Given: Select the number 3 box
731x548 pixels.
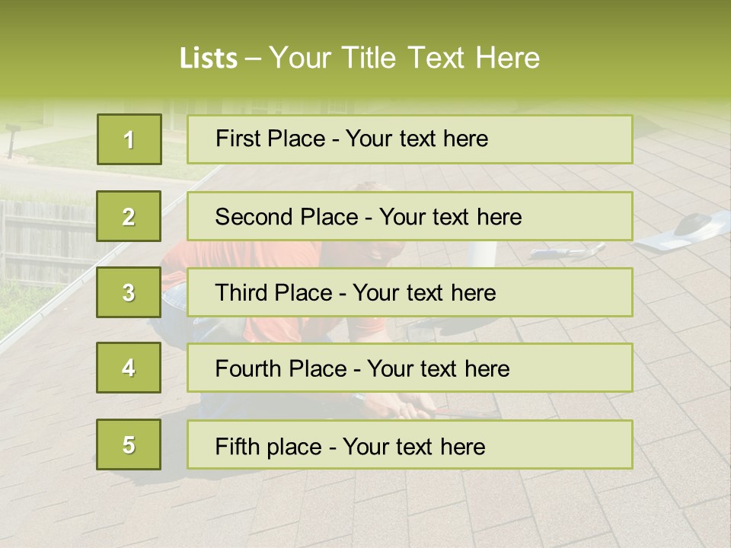Looking at the screenshot, I should (x=129, y=292).
